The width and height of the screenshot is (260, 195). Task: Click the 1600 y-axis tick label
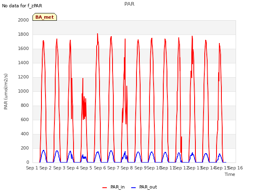pyautogui.click(x=24, y=49)
